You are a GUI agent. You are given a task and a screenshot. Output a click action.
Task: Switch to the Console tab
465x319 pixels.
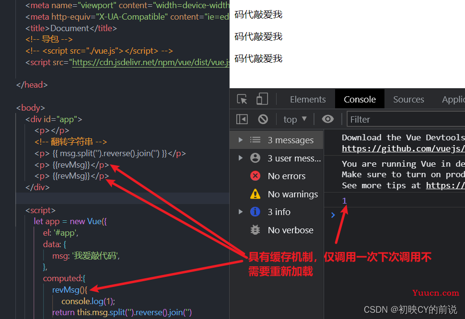(x=360, y=100)
